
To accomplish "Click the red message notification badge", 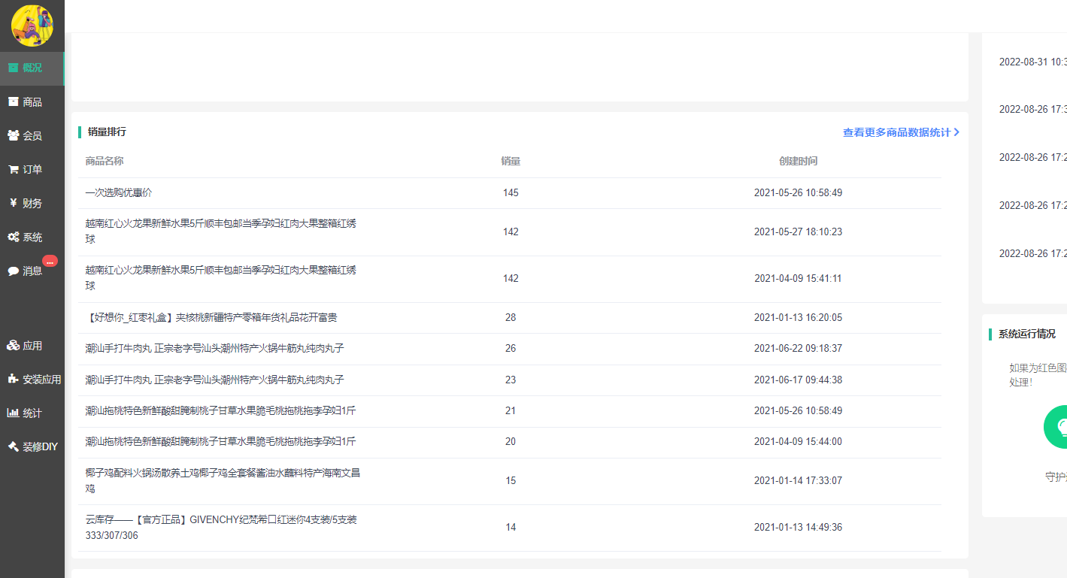I will (50, 261).
